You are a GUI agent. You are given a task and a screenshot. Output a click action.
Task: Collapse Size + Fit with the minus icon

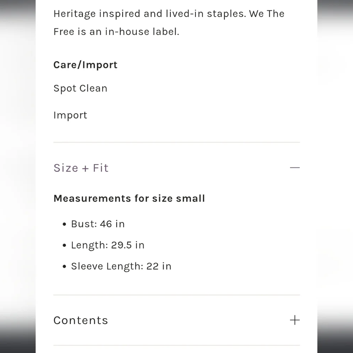click(294, 168)
